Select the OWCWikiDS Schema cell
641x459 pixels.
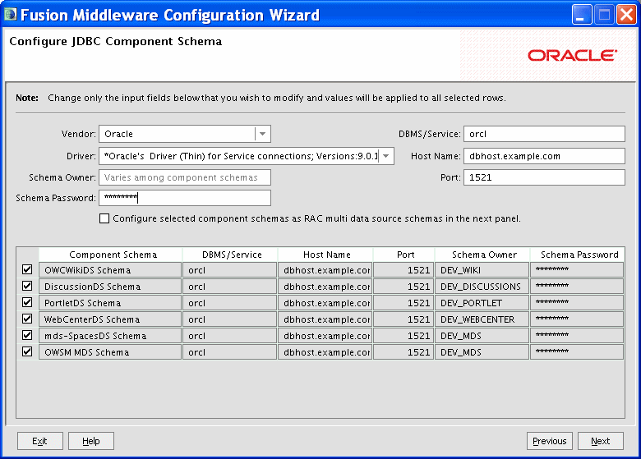pyautogui.click(x=110, y=270)
